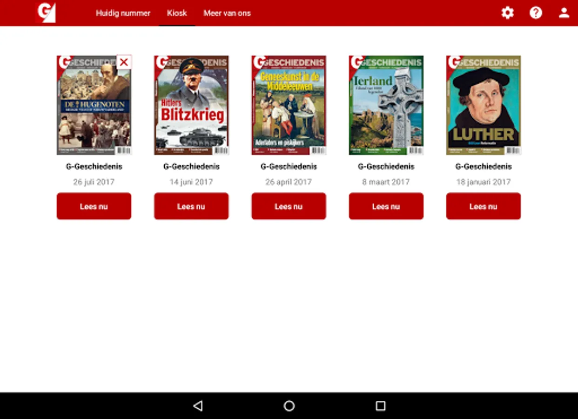Click the date text 18 januari 2017
This screenshot has width=578, height=419.
(x=484, y=182)
